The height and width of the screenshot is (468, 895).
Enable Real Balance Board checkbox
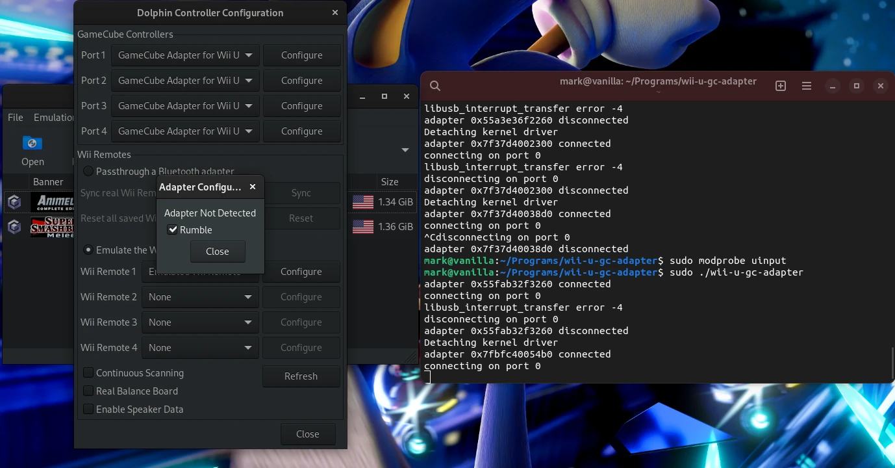tap(88, 391)
